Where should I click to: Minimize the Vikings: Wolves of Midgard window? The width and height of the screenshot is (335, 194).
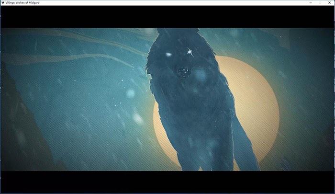click(311, 2)
